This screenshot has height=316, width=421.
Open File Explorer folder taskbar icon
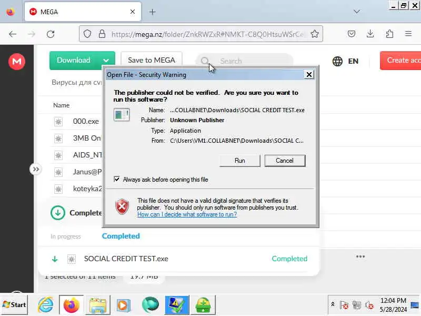click(x=98, y=305)
